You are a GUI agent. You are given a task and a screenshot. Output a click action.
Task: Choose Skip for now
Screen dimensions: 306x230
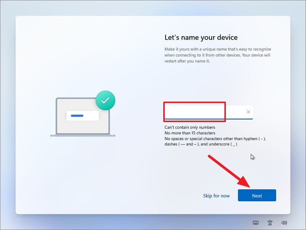216,196
